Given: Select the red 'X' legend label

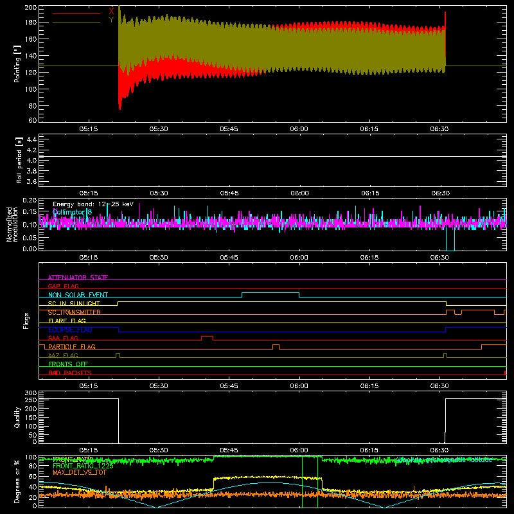Looking at the screenshot, I should pos(111,11).
